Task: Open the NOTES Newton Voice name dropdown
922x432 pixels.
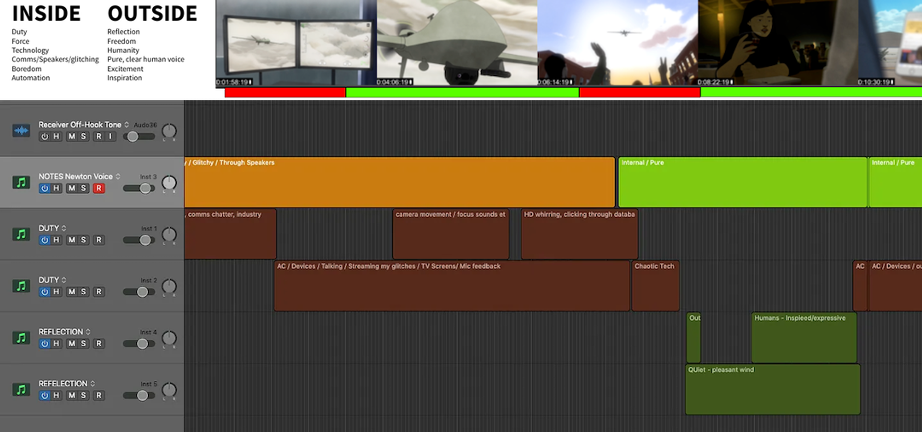Action: click(118, 176)
